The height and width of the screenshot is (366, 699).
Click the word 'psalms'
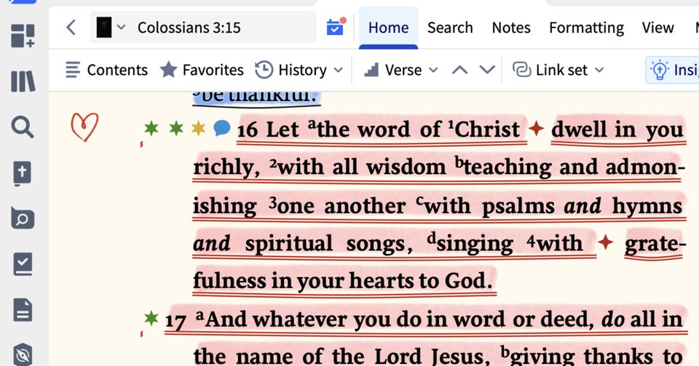[x=518, y=207]
